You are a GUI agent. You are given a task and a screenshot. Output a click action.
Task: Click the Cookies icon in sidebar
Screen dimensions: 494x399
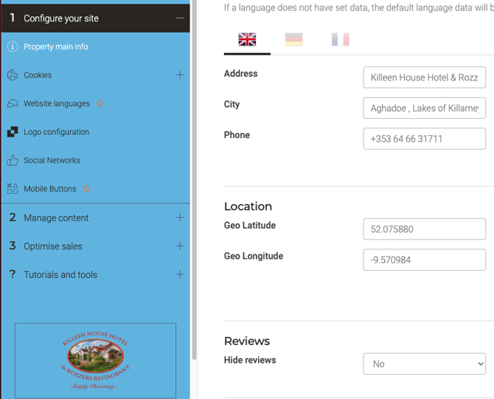point(13,75)
